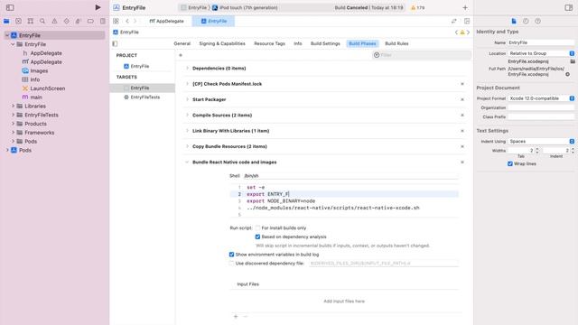The width and height of the screenshot is (578, 325).
Task: Click the Shell path input field
Action: (350, 176)
